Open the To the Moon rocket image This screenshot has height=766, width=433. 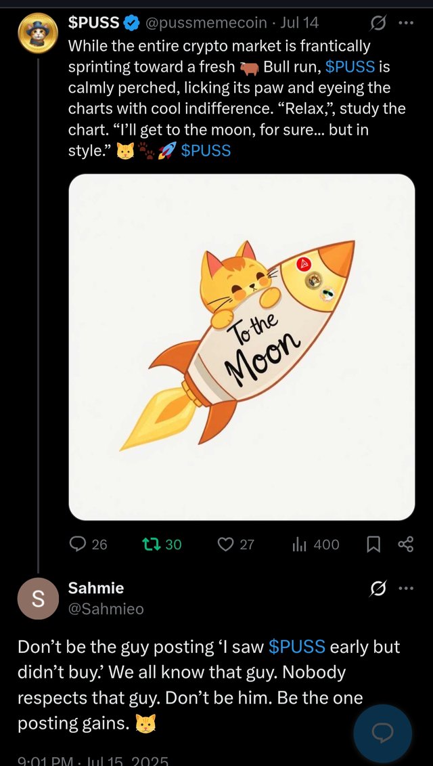tap(242, 347)
